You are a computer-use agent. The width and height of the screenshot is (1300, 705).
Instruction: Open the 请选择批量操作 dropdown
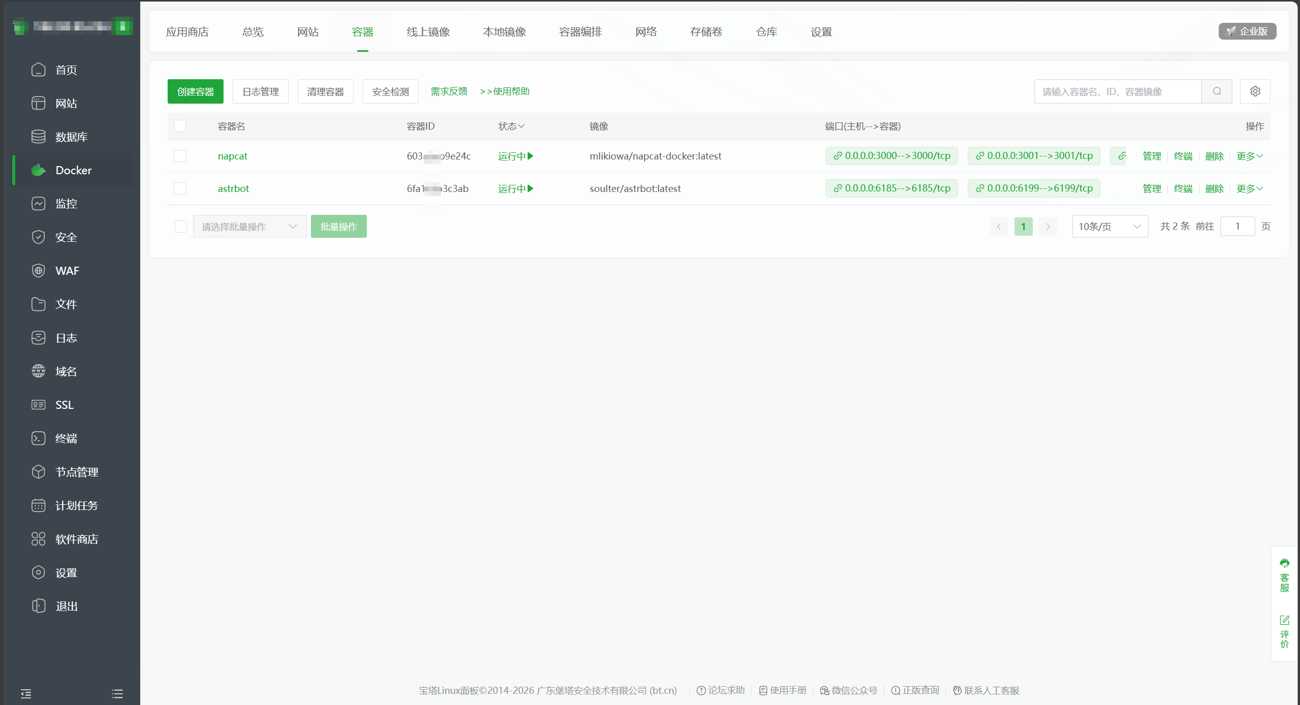[249, 227]
